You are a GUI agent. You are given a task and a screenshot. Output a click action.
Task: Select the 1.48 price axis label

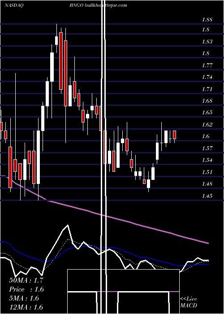(x=207, y=184)
